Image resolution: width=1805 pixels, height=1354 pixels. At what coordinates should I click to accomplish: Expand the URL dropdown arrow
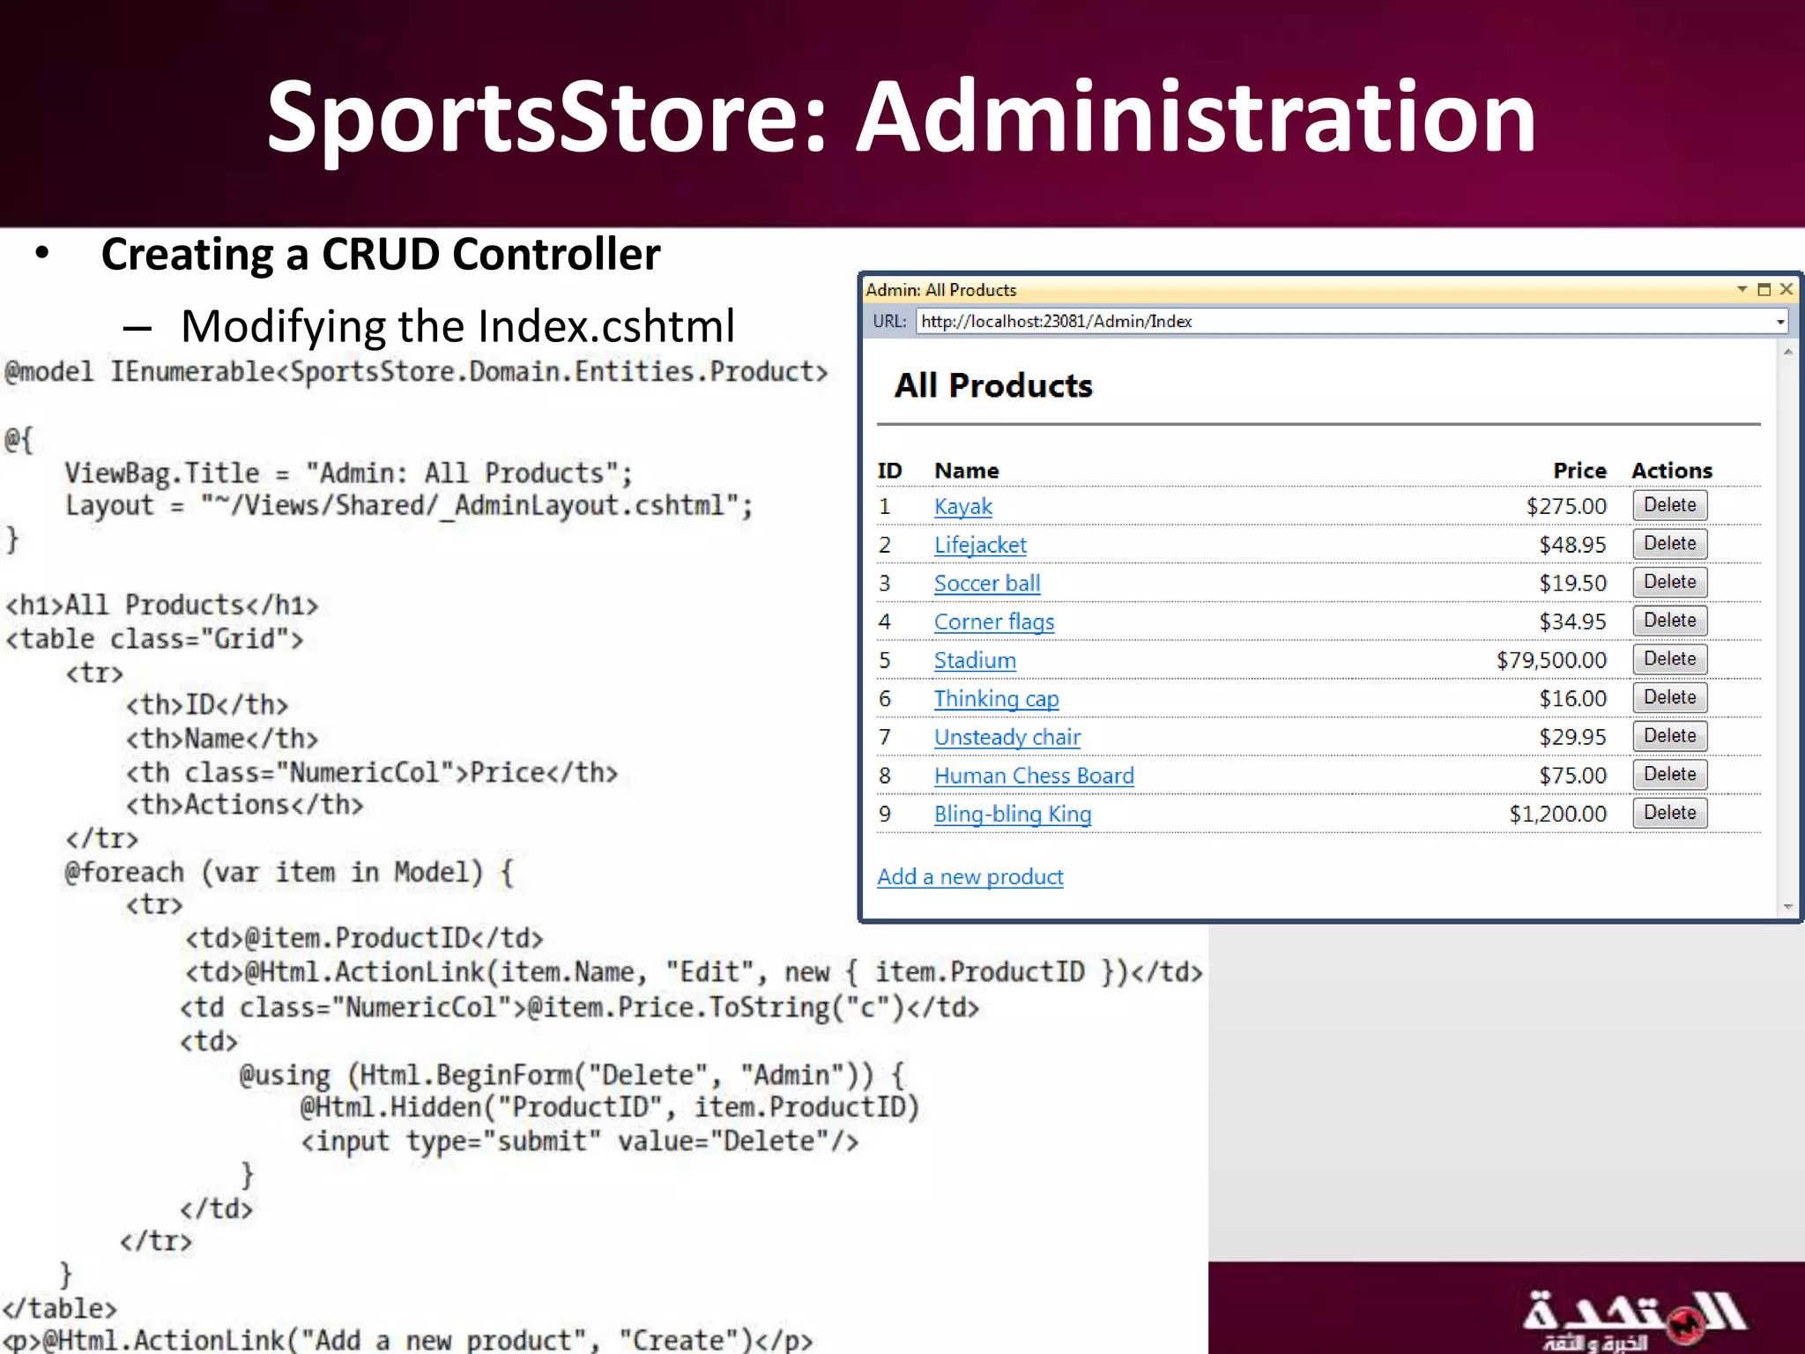tap(1780, 323)
